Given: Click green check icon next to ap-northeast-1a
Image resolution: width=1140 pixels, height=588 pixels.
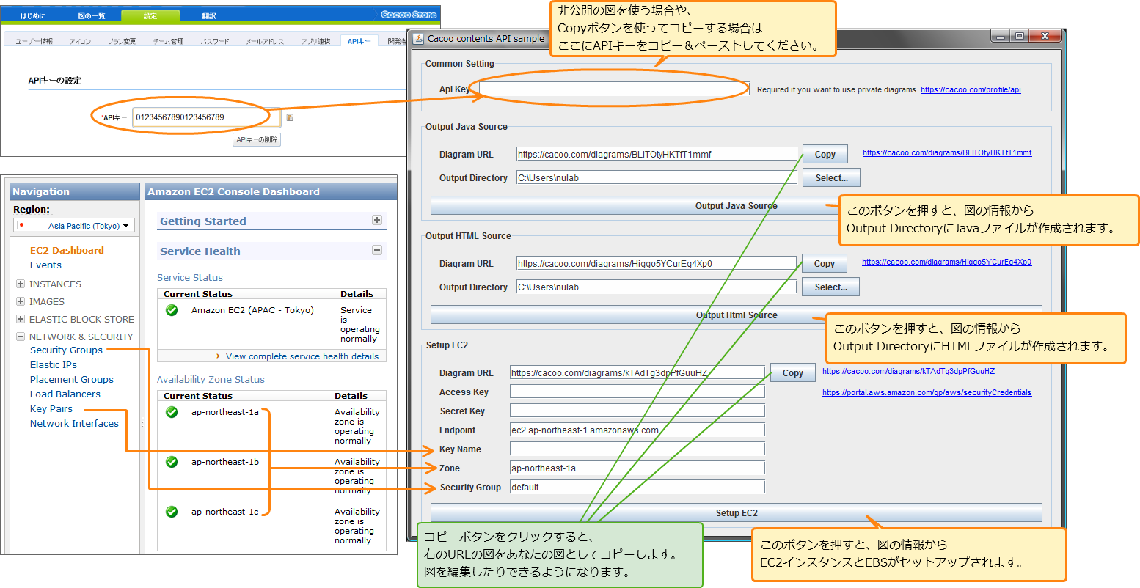Looking at the screenshot, I should [172, 412].
